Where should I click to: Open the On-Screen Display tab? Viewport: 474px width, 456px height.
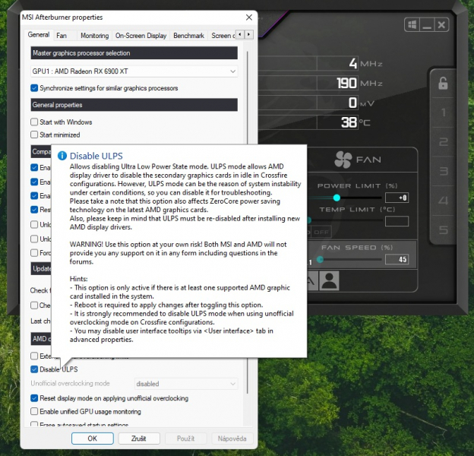coord(141,36)
